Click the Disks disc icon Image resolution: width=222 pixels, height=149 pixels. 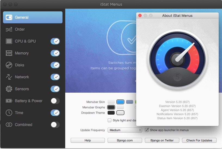[9, 65]
